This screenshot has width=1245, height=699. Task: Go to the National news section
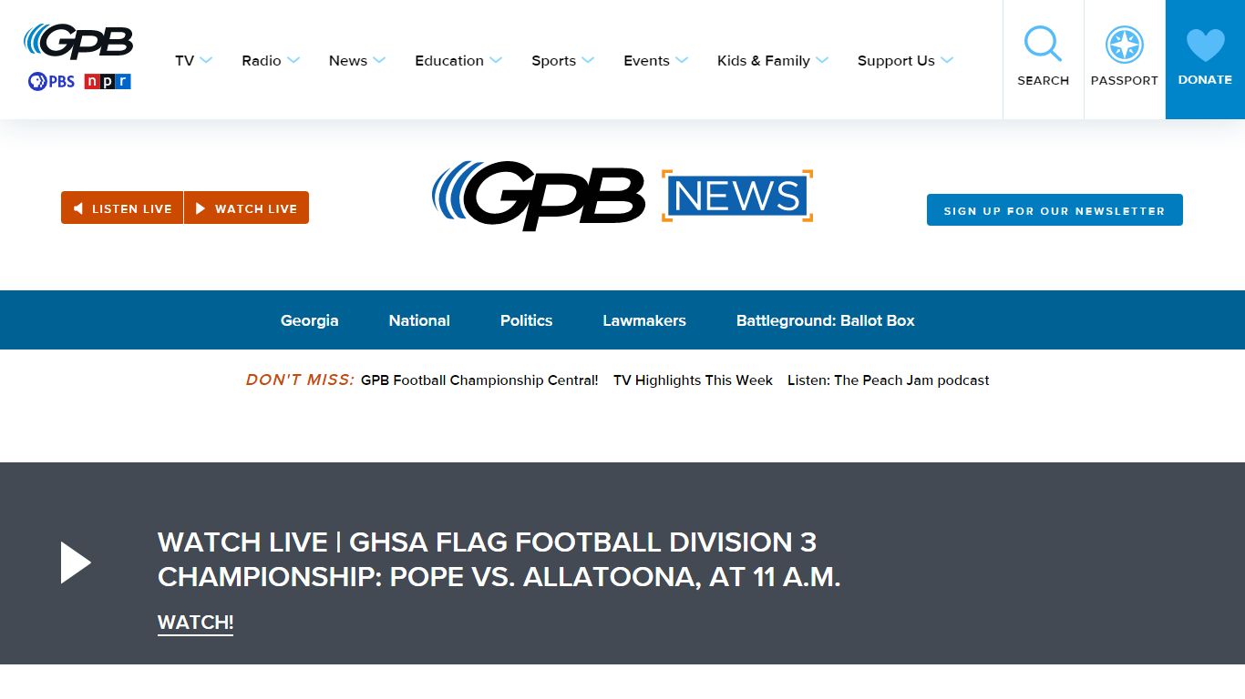coord(419,320)
